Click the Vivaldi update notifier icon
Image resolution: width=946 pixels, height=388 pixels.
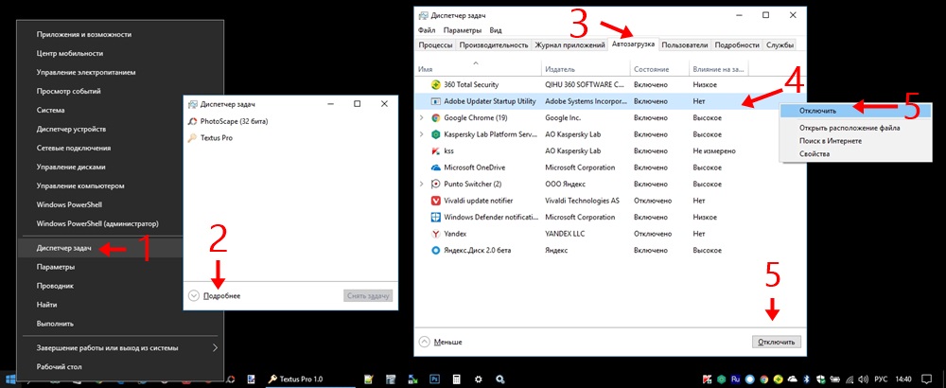(x=435, y=201)
